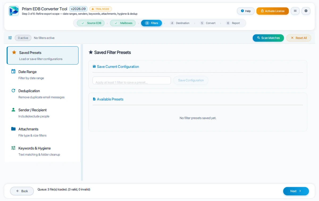The height and width of the screenshot is (201, 319).
Task: Click the refresh icon for Deduplication
Action: [x=13, y=91]
